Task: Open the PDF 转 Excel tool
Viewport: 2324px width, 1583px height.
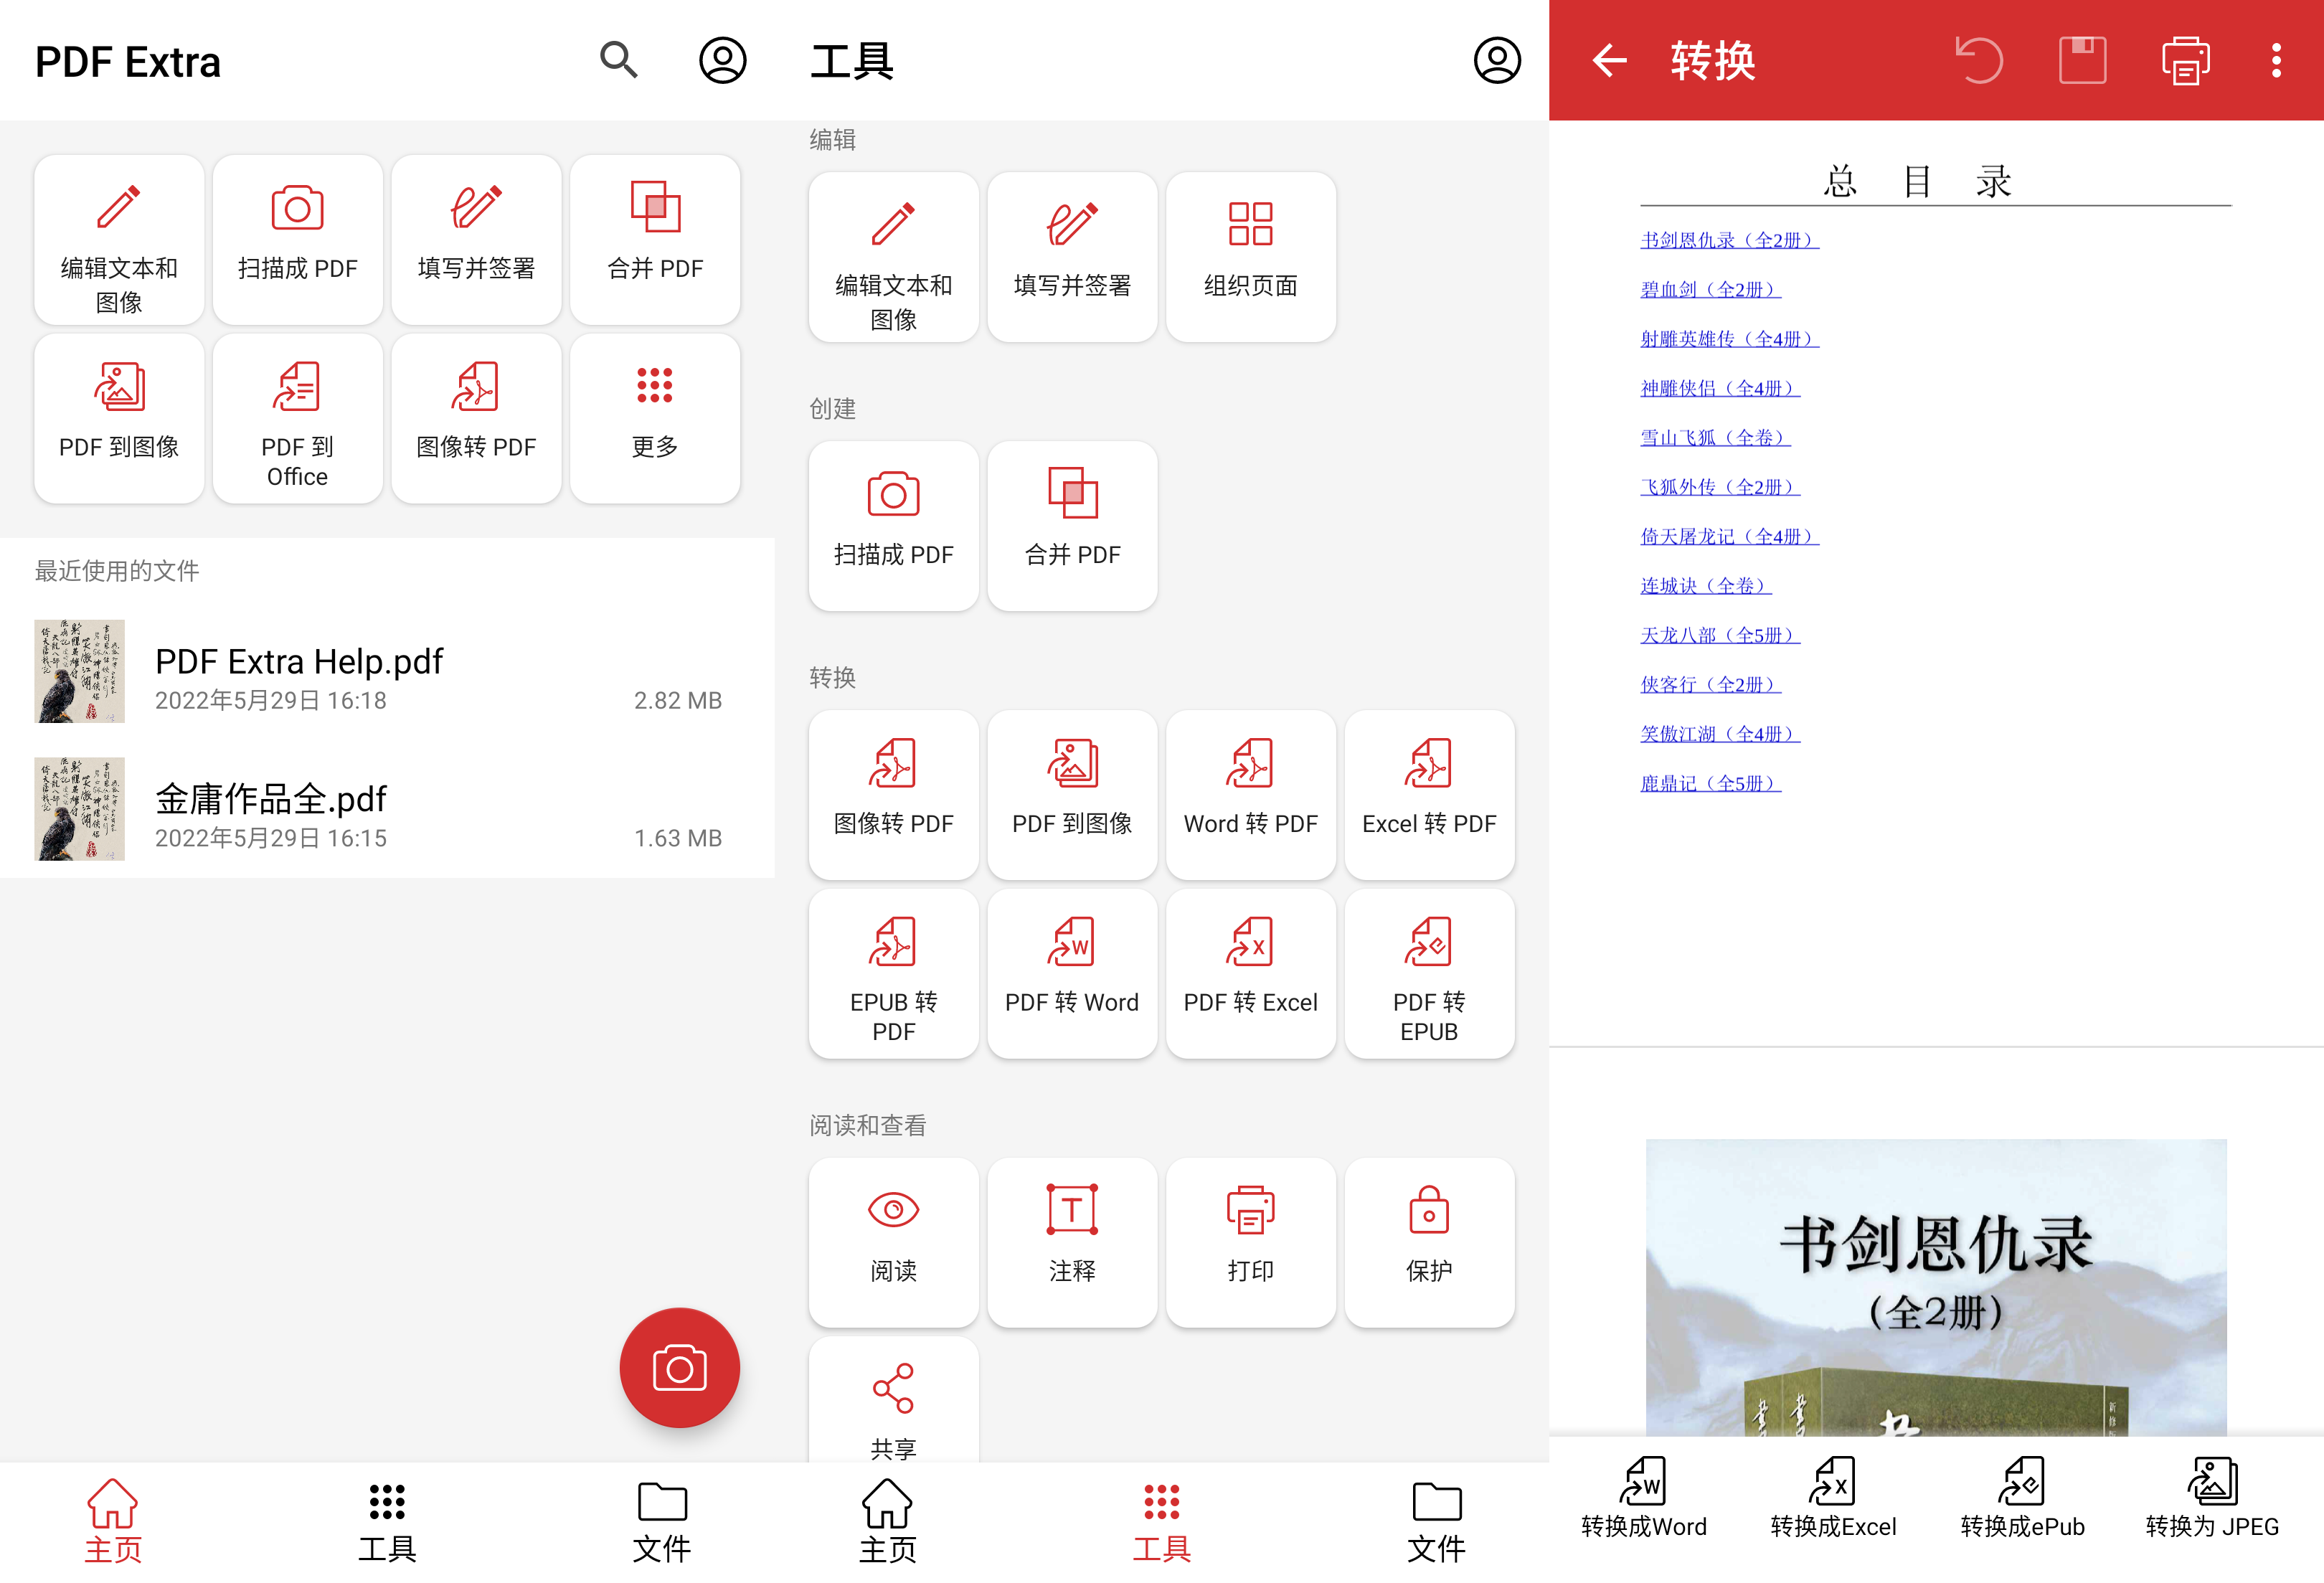Action: [1250, 973]
